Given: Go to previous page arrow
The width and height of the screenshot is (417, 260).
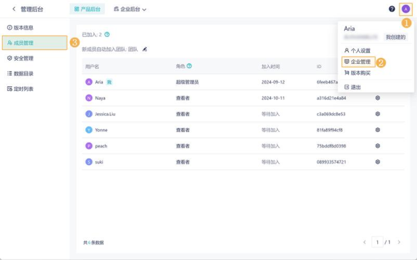Looking at the screenshot, I should pos(365,242).
